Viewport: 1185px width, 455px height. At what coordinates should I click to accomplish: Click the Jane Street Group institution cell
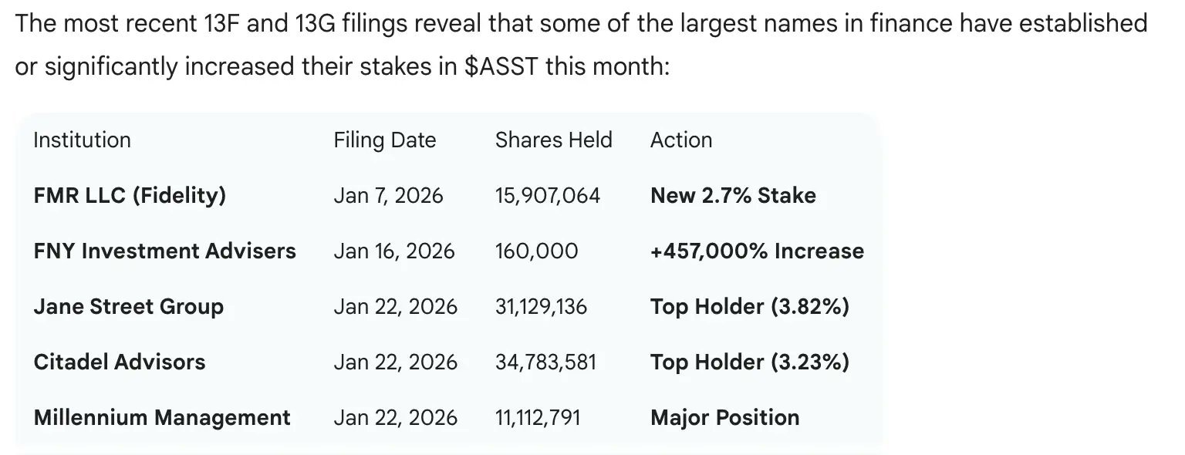point(128,307)
